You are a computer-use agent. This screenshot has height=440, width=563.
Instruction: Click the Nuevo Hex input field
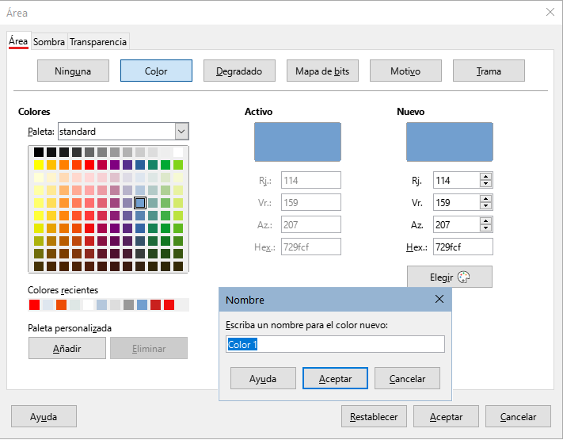(462, 247)
